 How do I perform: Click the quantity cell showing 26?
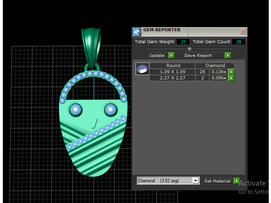(202, 72)
